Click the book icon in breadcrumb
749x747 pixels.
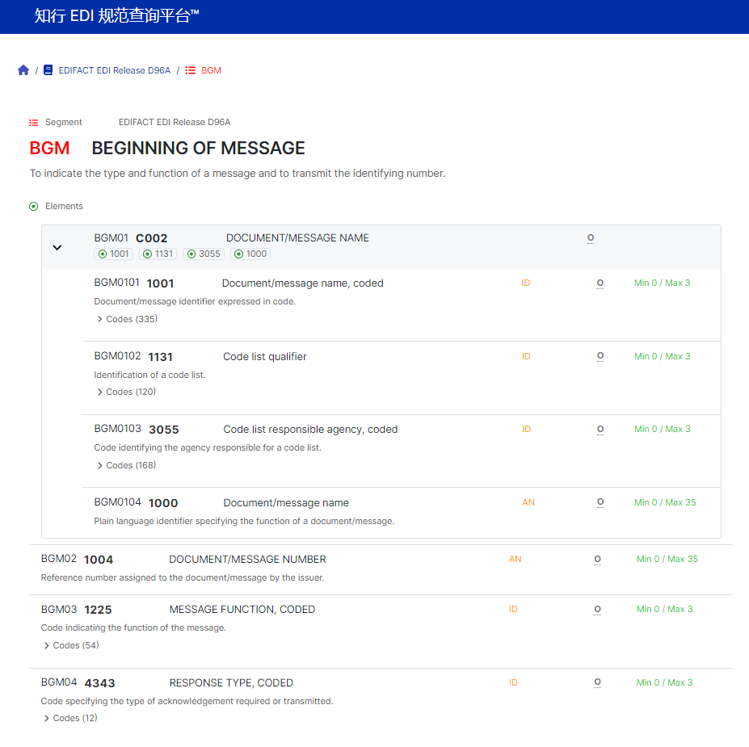pyautogui.click(x=48, y=70)
